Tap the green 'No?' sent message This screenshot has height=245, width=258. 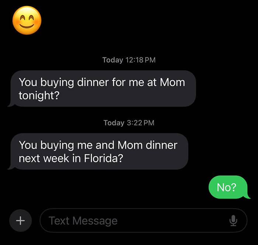click(x=226, y=187)
